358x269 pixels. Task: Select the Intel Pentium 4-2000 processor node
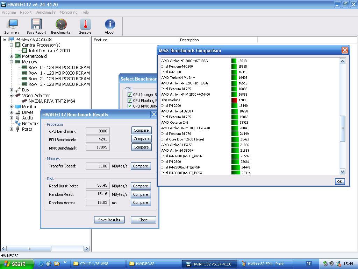pos(49,50)
